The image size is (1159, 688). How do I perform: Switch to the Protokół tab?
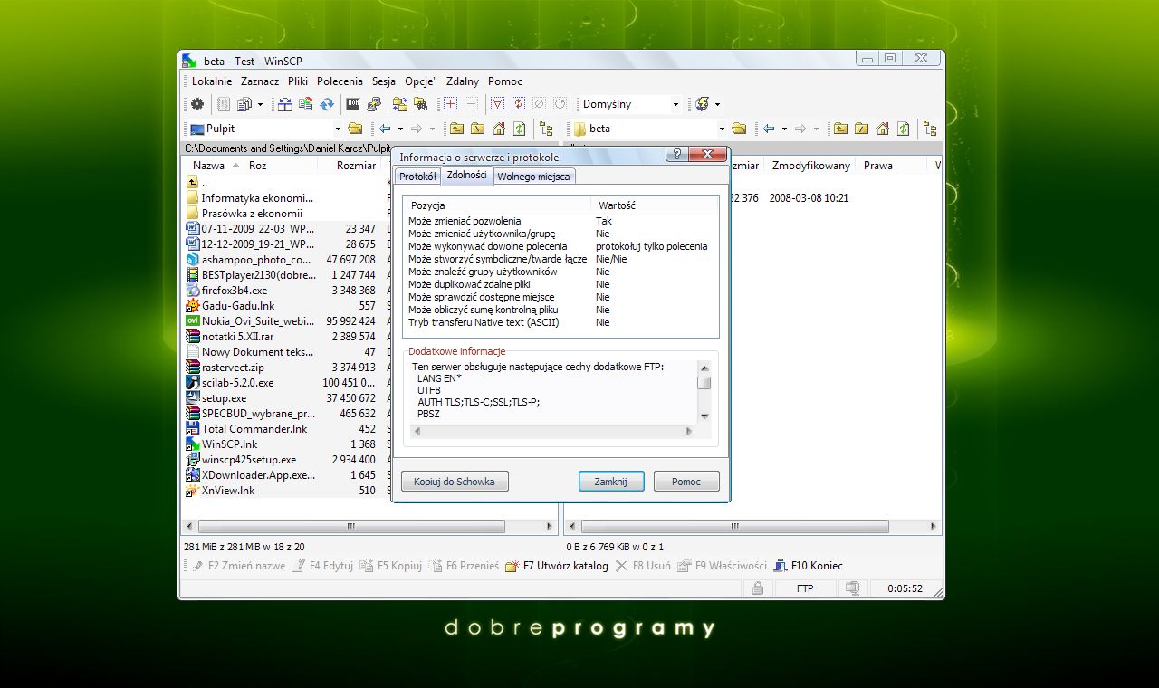pyautogui.click(x=417, y=177)
